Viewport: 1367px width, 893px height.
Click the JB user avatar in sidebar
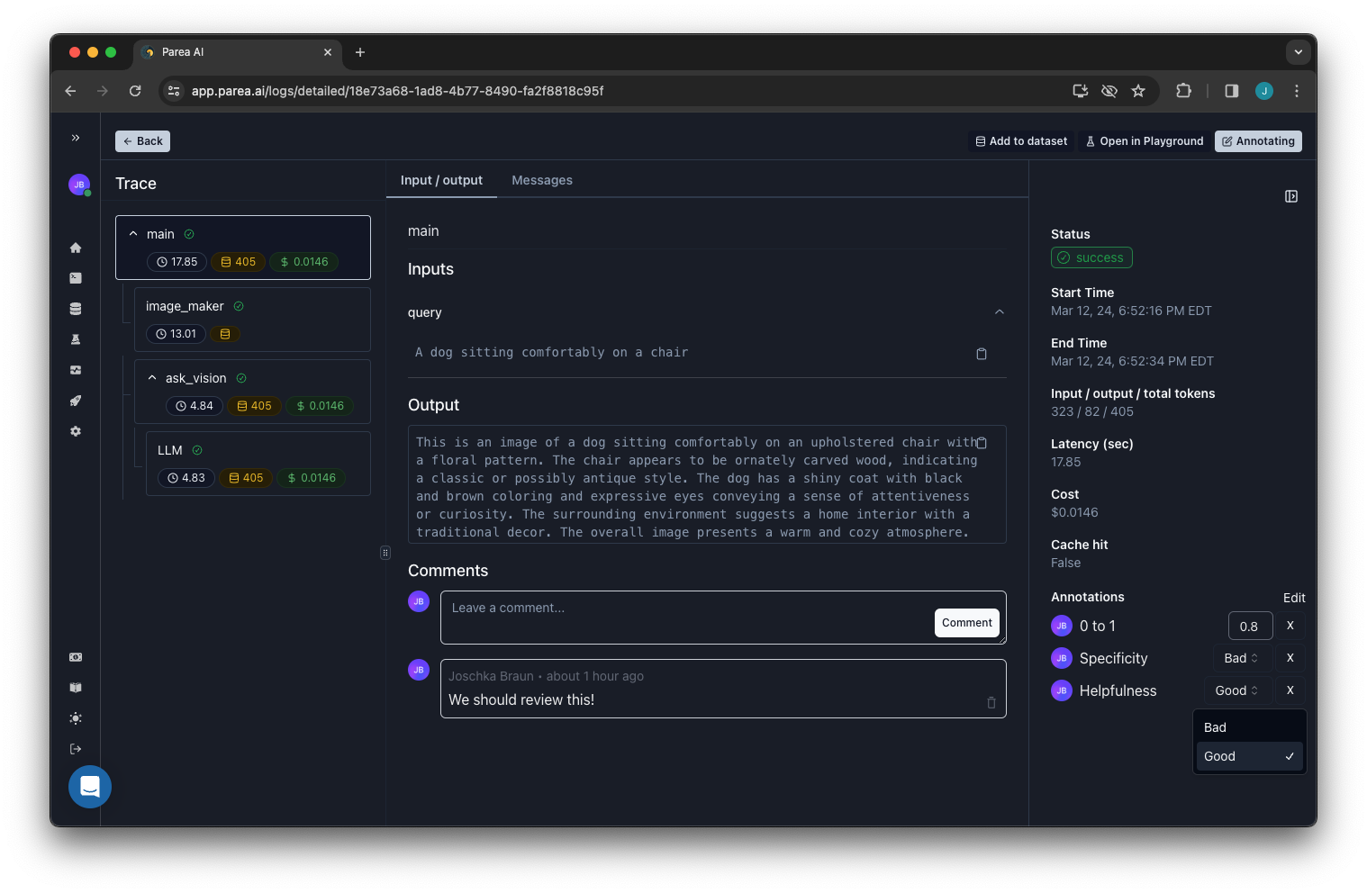[x=79, y=185]
